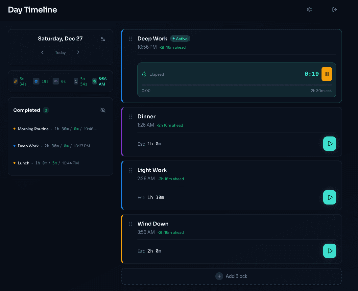358x291 pixels.
Task: Click the logout icon in header
Action: (x=335, y=10)
